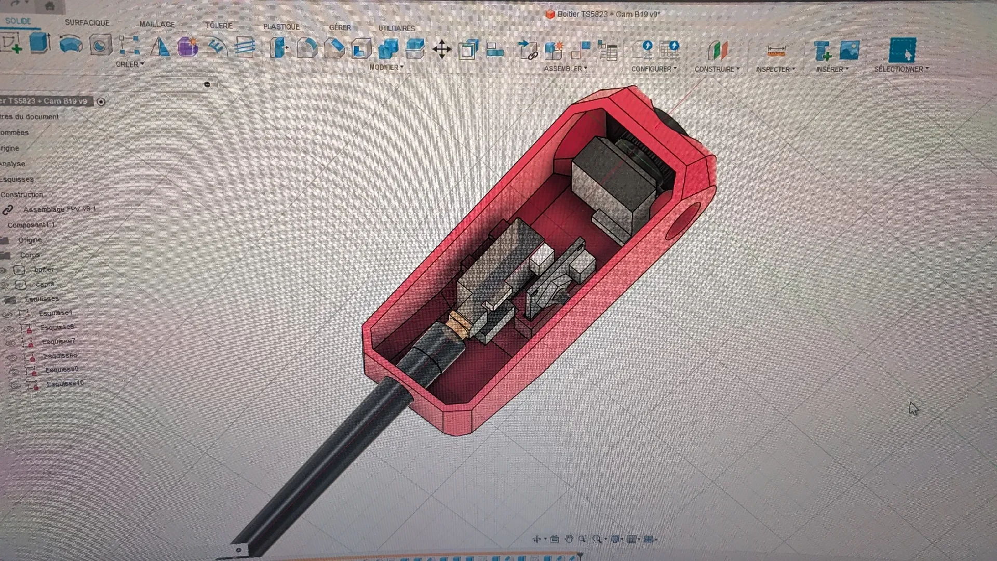Viewport: 997px width, 561px height.
Task: Switch to the TÔLERIE tab
Action: coord(219,25)
